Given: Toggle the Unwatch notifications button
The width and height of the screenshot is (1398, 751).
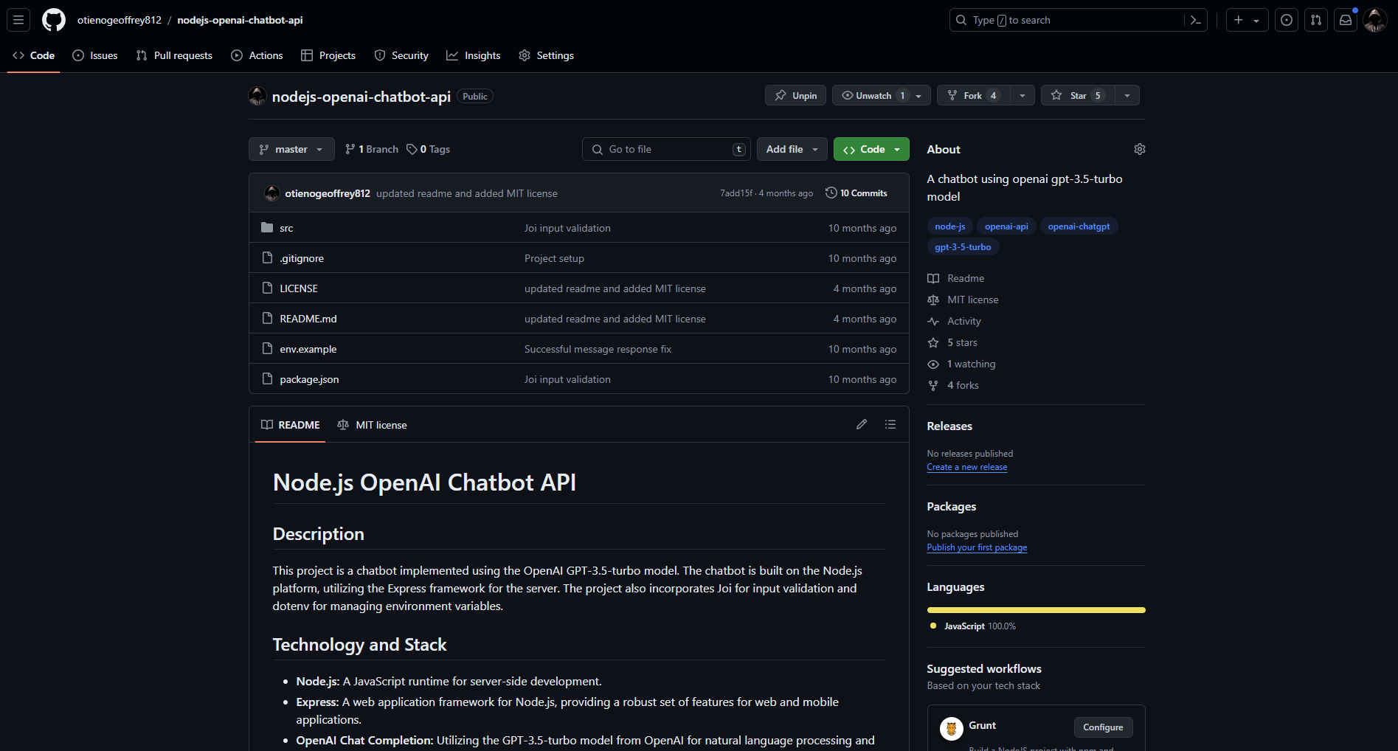Looking at the screenshot, I should coord(873,95).
